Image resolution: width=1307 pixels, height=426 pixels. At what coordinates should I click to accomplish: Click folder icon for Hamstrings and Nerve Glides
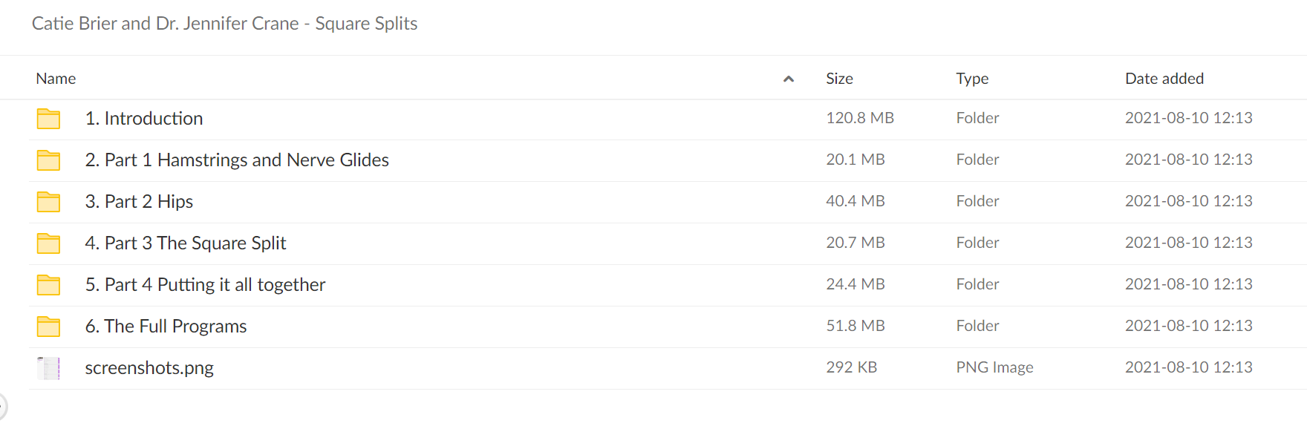48,160
